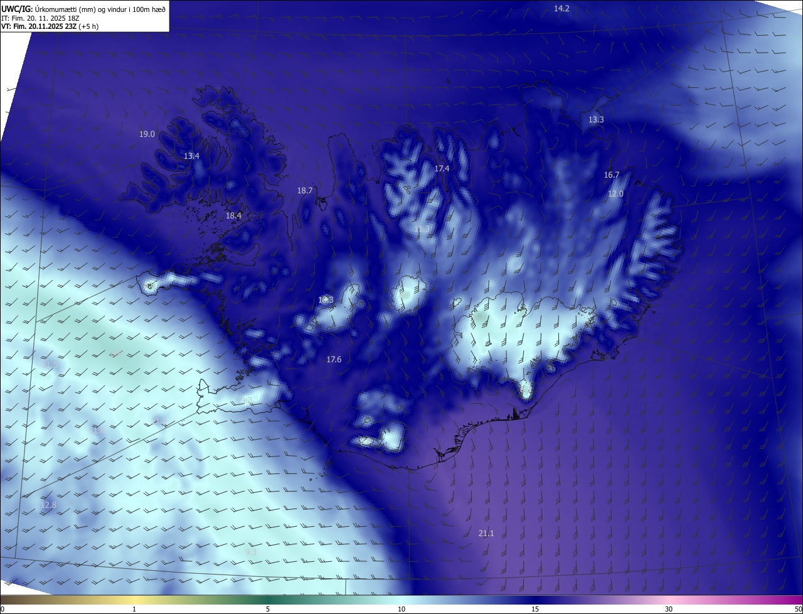Viewport: 803px width, 614px height.
Task: Click the 14.2 value label
Action: click(561, 8)
